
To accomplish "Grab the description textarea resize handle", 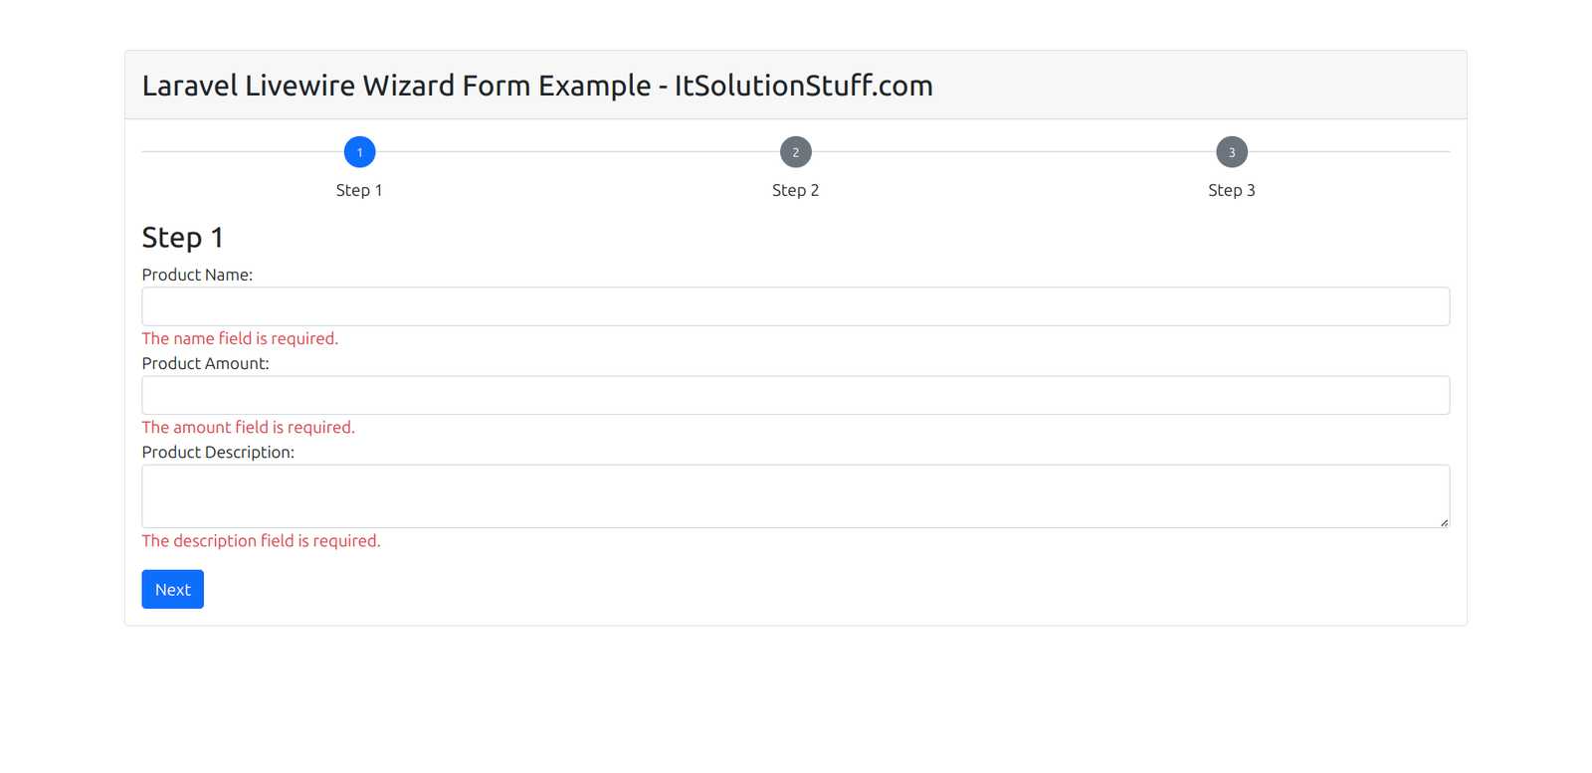I will pos(1444,522).
